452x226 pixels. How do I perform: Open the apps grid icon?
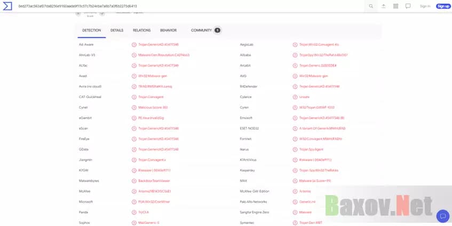(396, 6)
